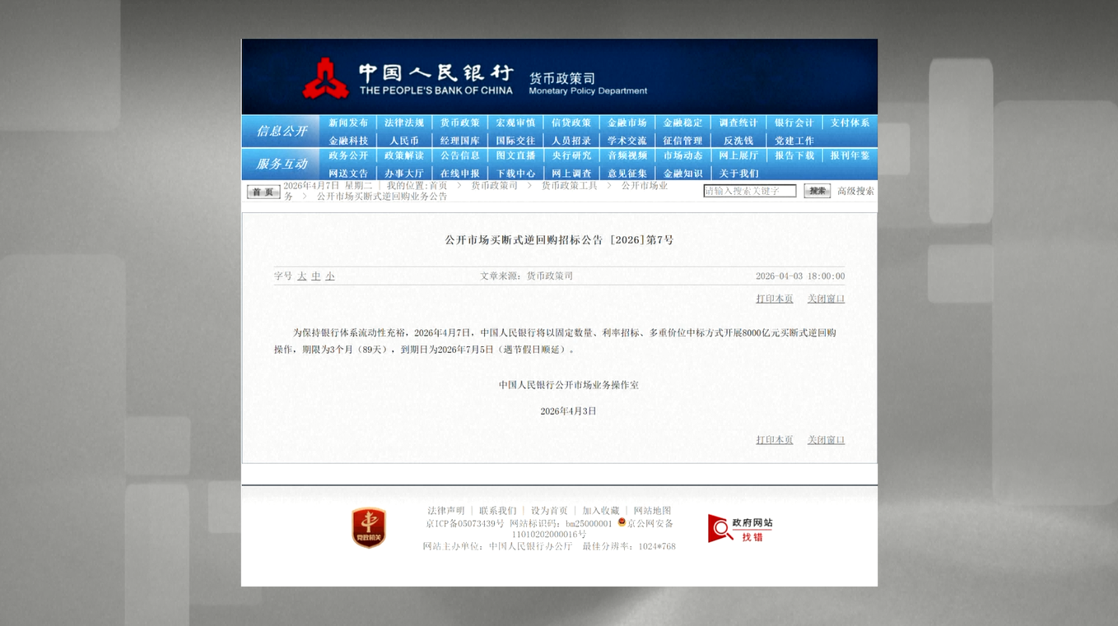Click 货币政策工具 in the breadcrumb
This screenshot has height=626, width=1118.
pyautogui.click(x=569, y=186)
